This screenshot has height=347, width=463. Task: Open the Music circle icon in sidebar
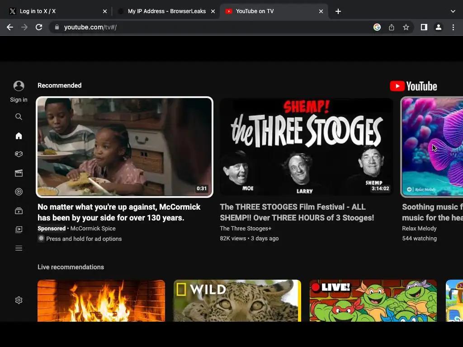[19, 192]
